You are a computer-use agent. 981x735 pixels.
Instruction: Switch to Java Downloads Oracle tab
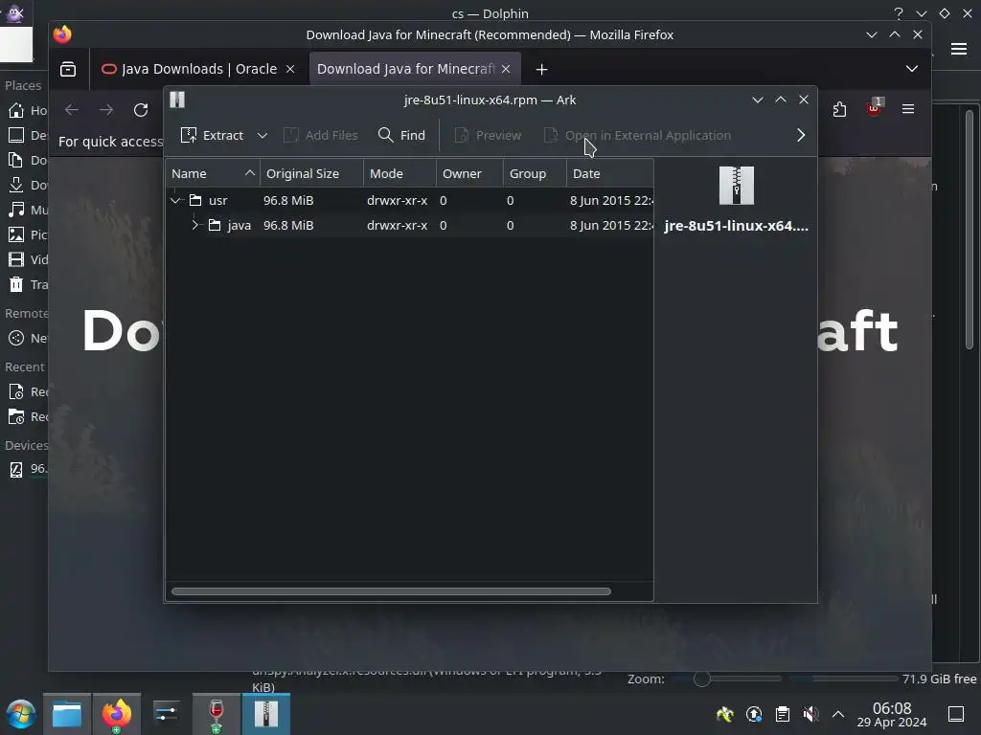[x=198, y=69]
